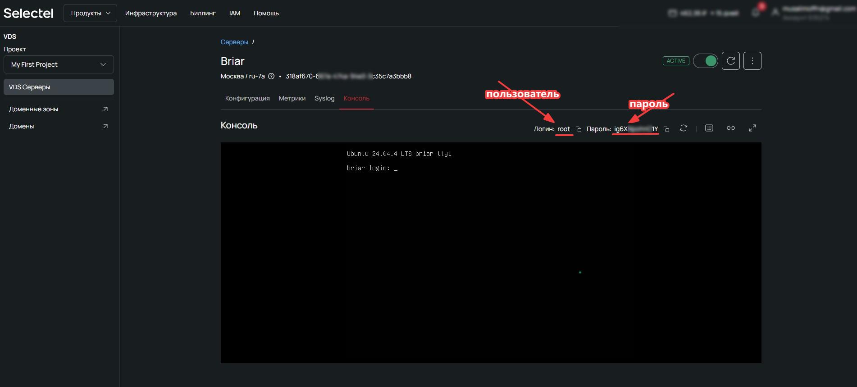Go to the Selectel logo home

click(28, 13)
